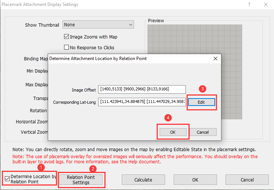Screen dimensions: 274x190
Task: Close the Placemark Attachment Display Settings window
Action: 266,4
